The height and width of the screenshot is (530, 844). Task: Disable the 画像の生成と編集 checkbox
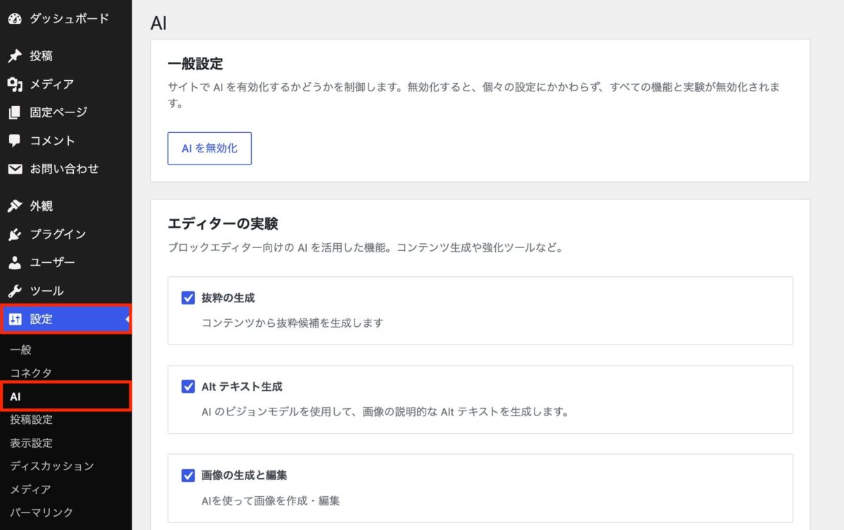tap(188, 476)
